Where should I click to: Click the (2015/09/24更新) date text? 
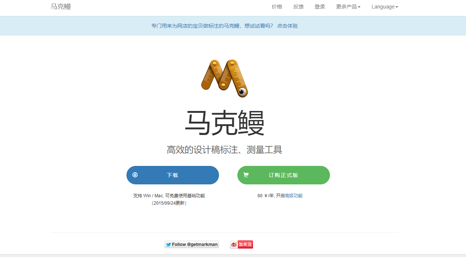click(169, 203)
